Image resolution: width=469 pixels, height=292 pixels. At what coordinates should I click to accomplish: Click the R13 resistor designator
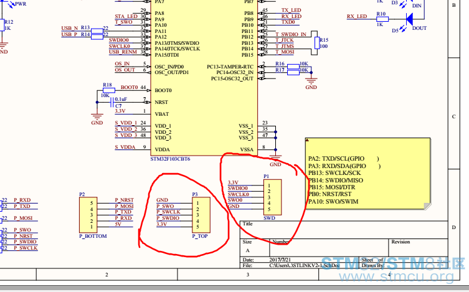pos(85,27)
